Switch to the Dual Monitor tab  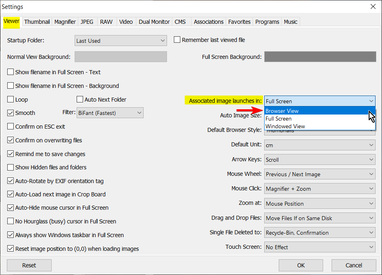click(x=154, y=22)
